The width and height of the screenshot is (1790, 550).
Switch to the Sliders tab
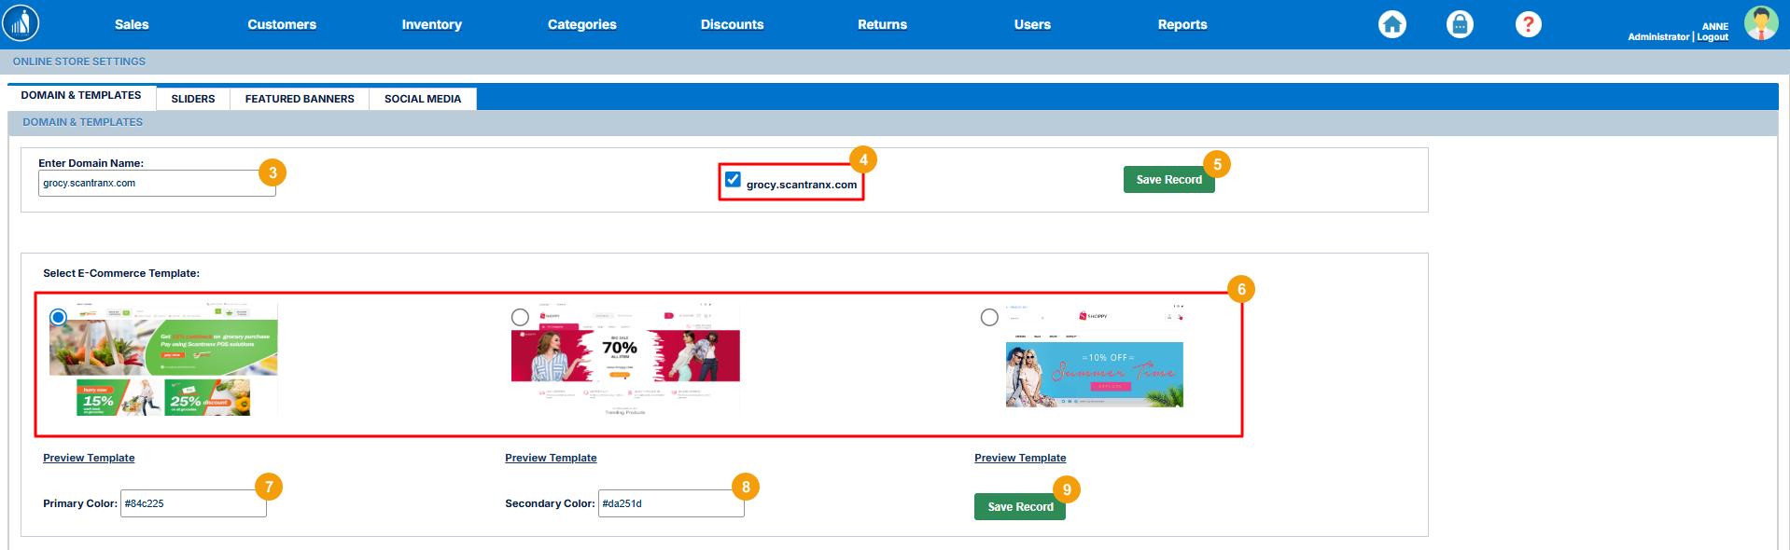point(193,99)
